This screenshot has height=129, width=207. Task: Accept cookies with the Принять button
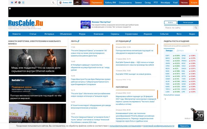pos(184,126)
